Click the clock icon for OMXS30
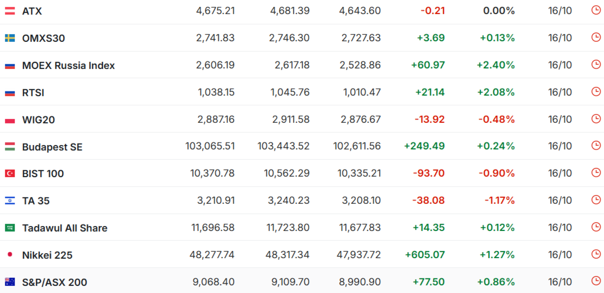 (x=596, y=38)
